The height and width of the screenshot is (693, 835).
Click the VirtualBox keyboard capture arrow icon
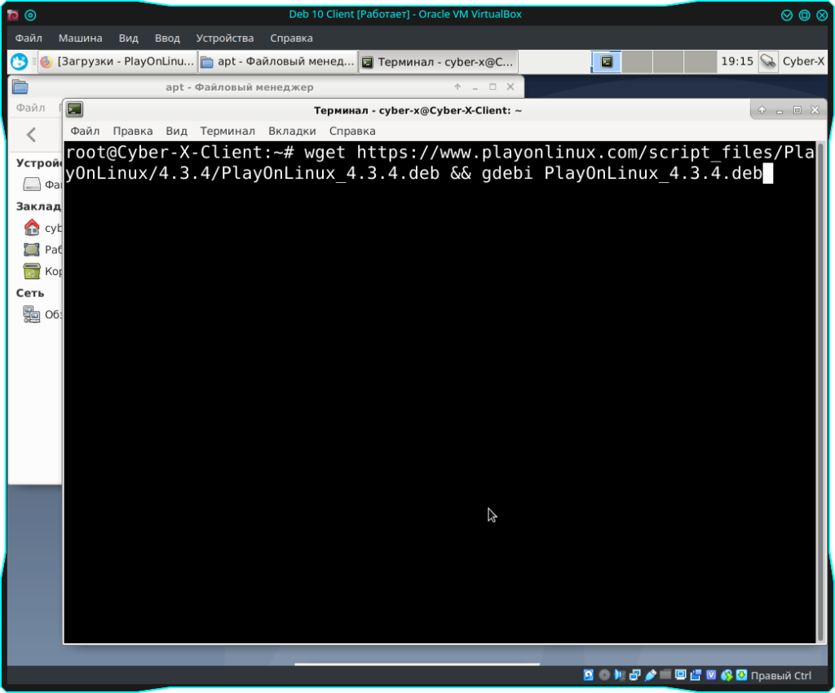(x=741, y=675)
